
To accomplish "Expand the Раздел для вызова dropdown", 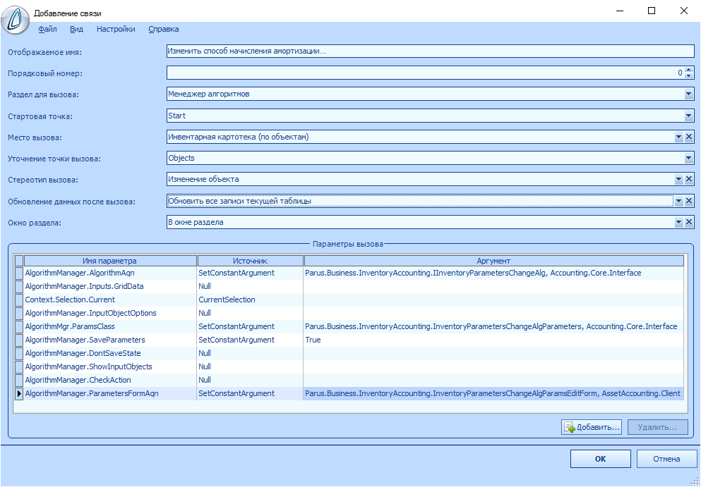I will pyautogui.click(x=688, y=94).
